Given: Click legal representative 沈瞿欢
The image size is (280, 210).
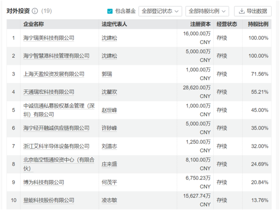Looking at the screenshot, I should coord(109,92).
